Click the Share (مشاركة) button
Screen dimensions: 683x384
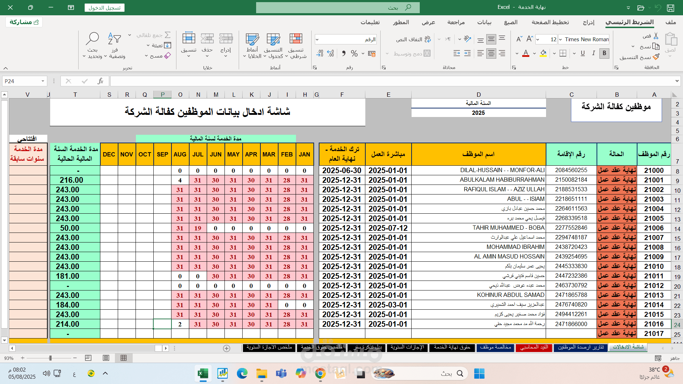tap(24, 22)
